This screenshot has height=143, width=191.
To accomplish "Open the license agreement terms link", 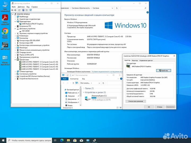I will 107,71.
